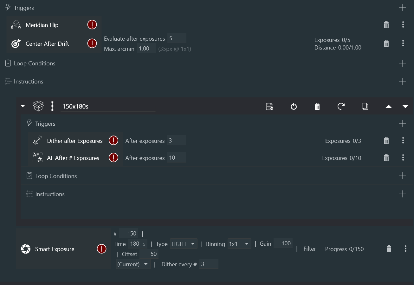This screenshot has width=414, height=285.
Task: Open more options for Center After Drift
Action: point(403,43)
